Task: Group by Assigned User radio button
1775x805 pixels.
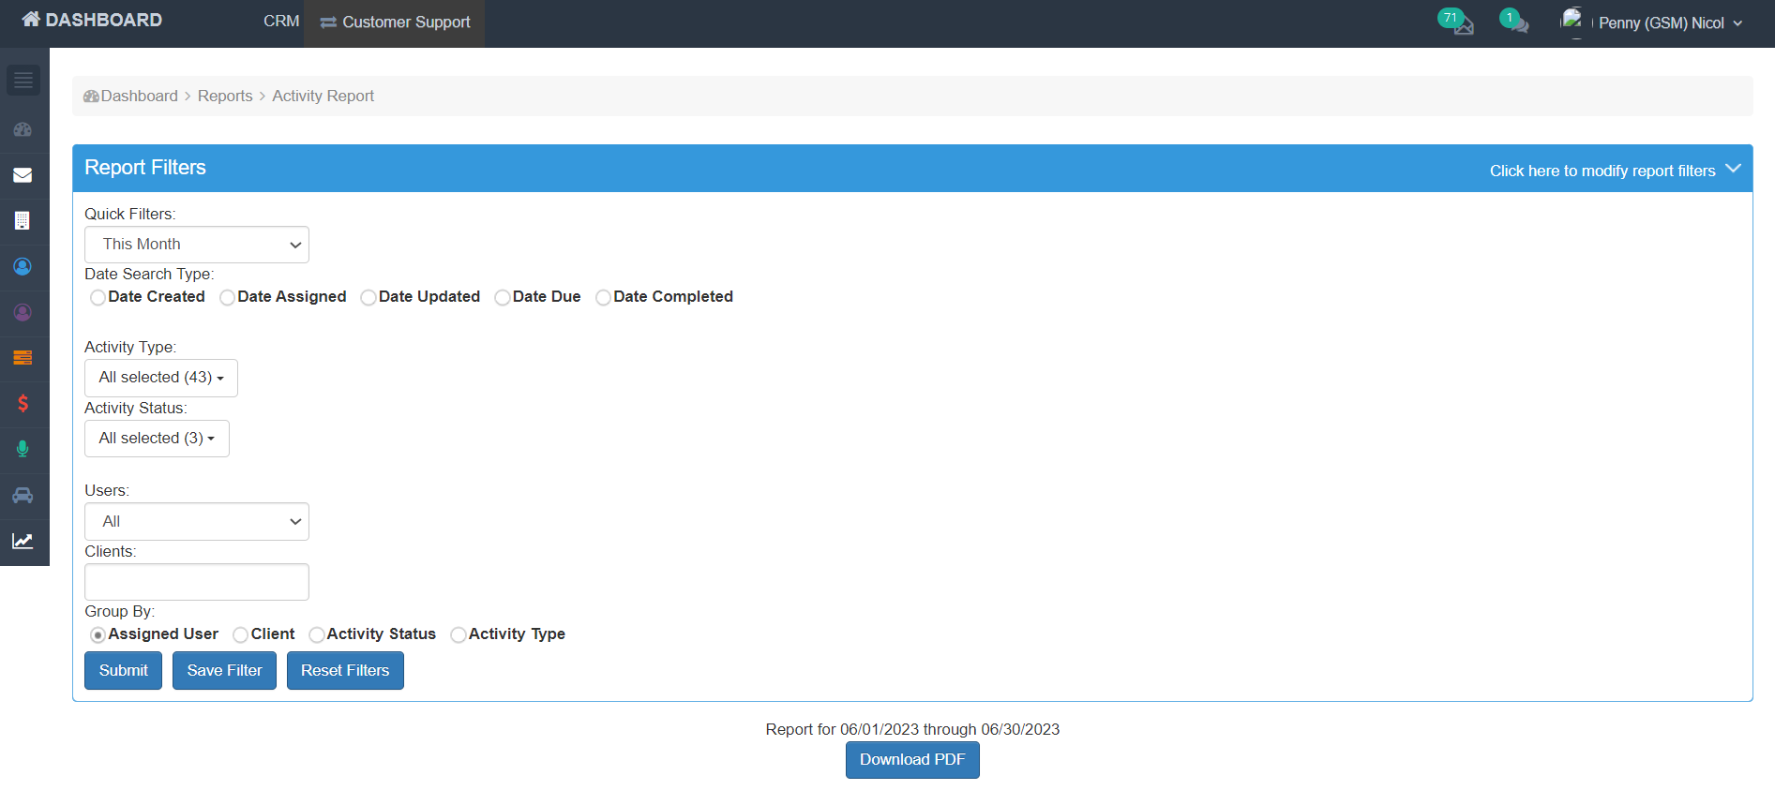Action: coord(98,635)
